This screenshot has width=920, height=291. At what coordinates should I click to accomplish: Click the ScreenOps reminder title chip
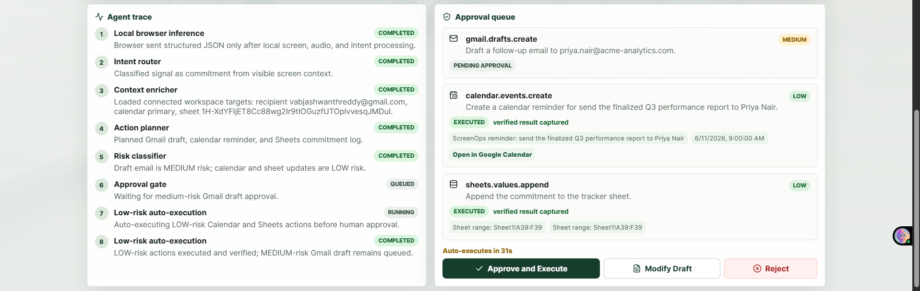(568, 138)
